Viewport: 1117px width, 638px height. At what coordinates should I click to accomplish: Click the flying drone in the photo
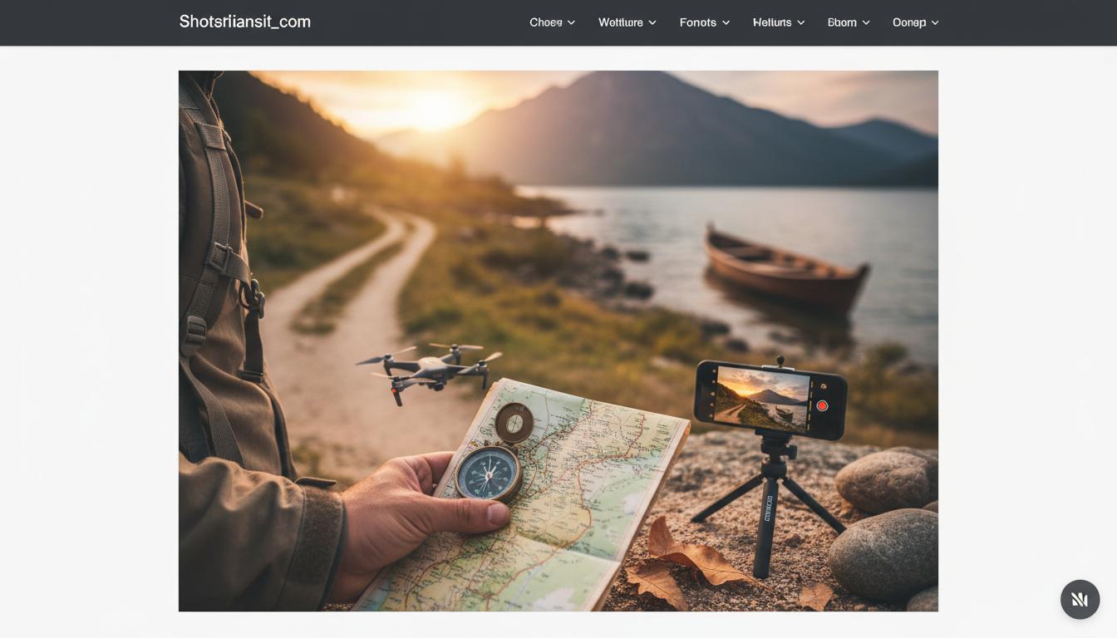(x=431, y=370)
